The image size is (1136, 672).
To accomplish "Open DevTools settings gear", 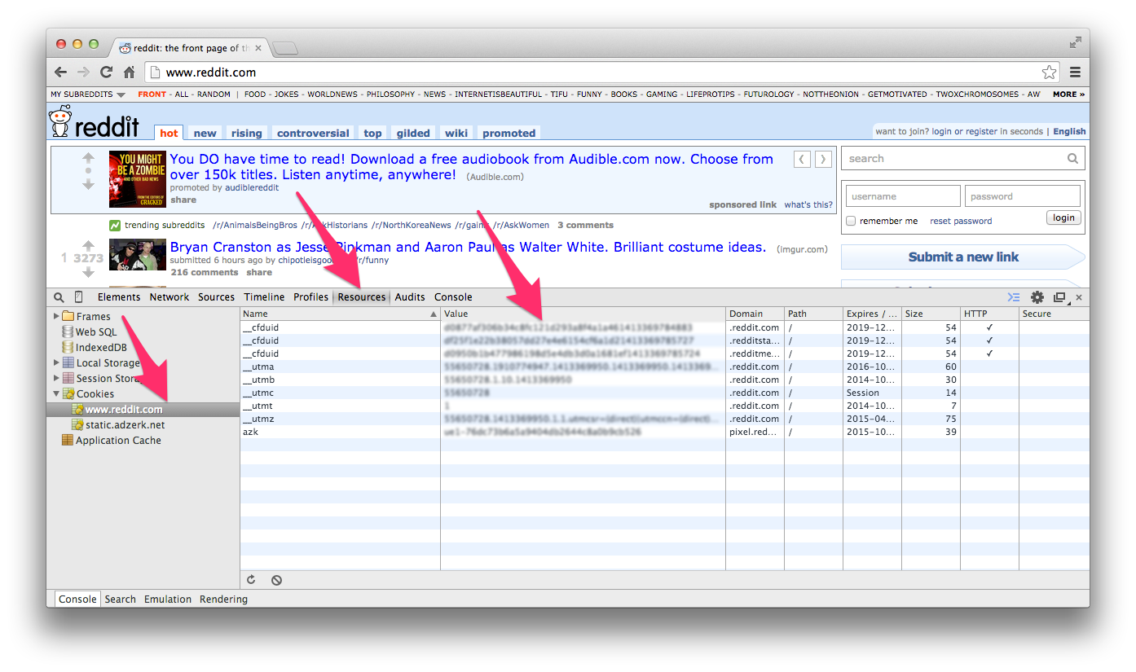I will (1037, 297).
